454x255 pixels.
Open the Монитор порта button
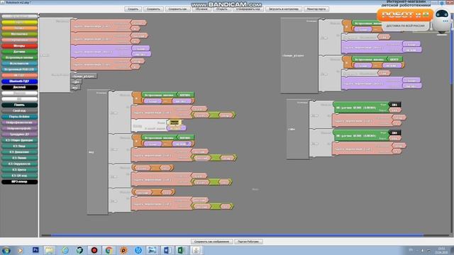pos(316,9)
